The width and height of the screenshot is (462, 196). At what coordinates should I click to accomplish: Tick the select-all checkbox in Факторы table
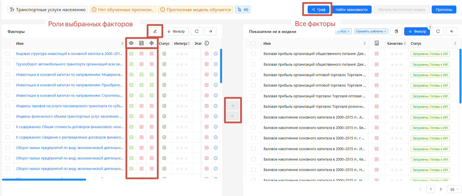tap(8, 43)
